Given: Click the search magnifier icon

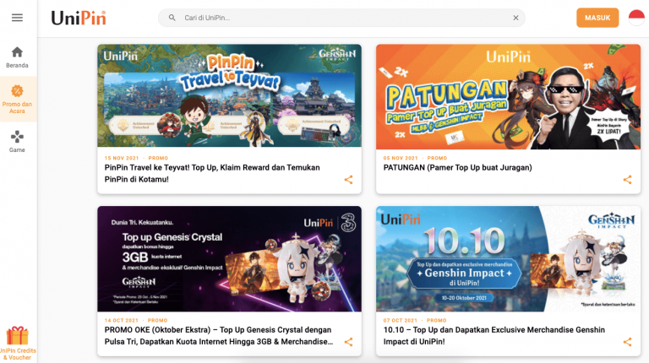Looking at the screenshot, I should click(x=172, y=18).
